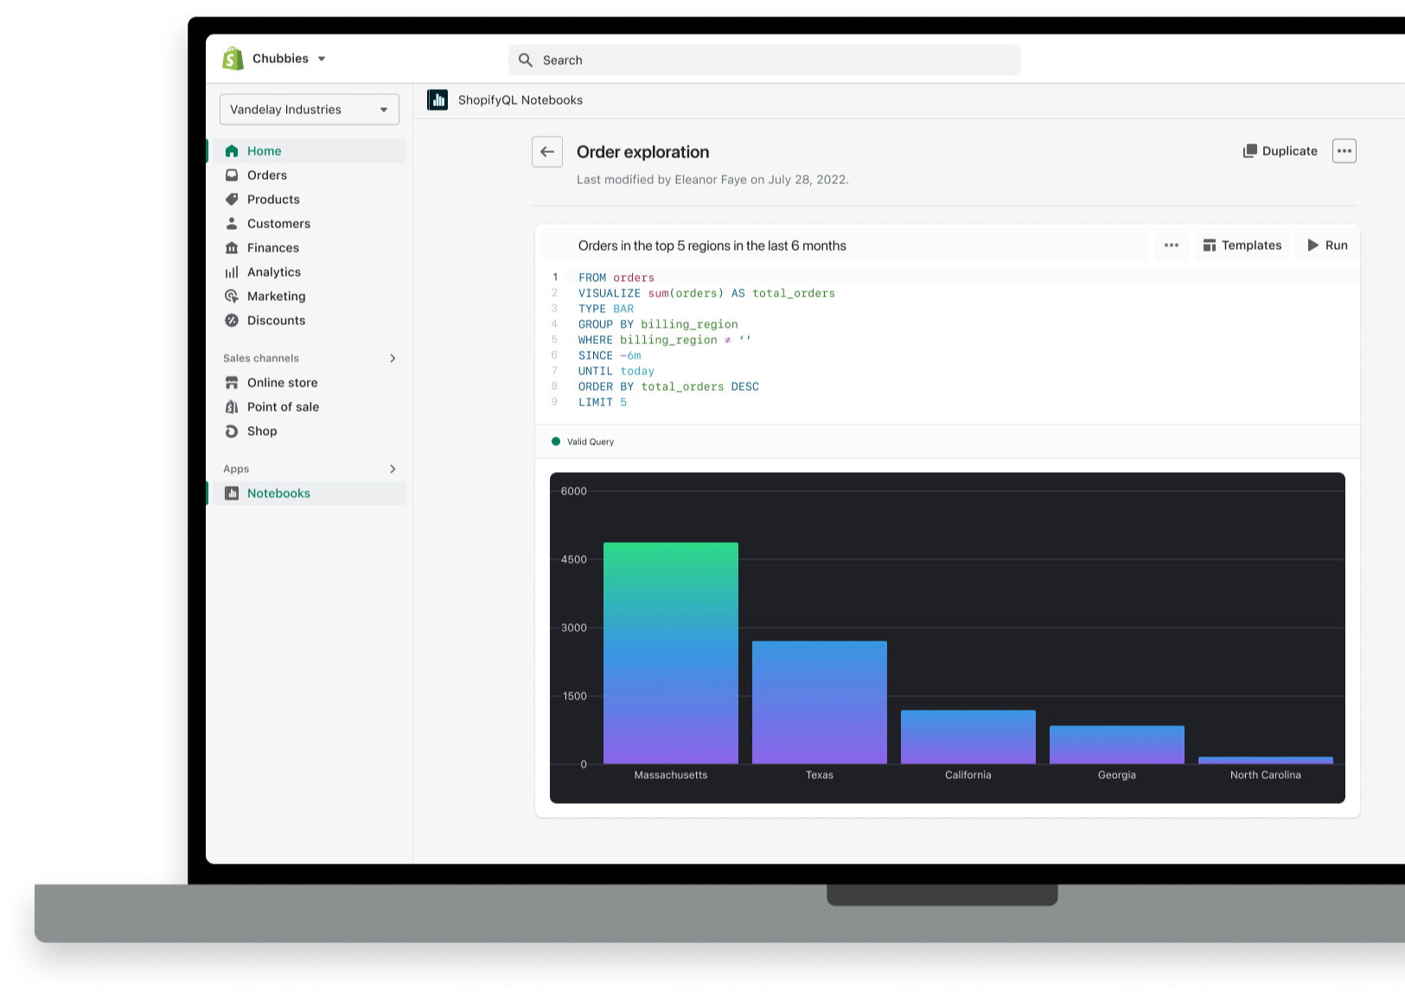Run the ShopifyQL query
Screen dimensions: 1405x995
tap(1325, 245)
